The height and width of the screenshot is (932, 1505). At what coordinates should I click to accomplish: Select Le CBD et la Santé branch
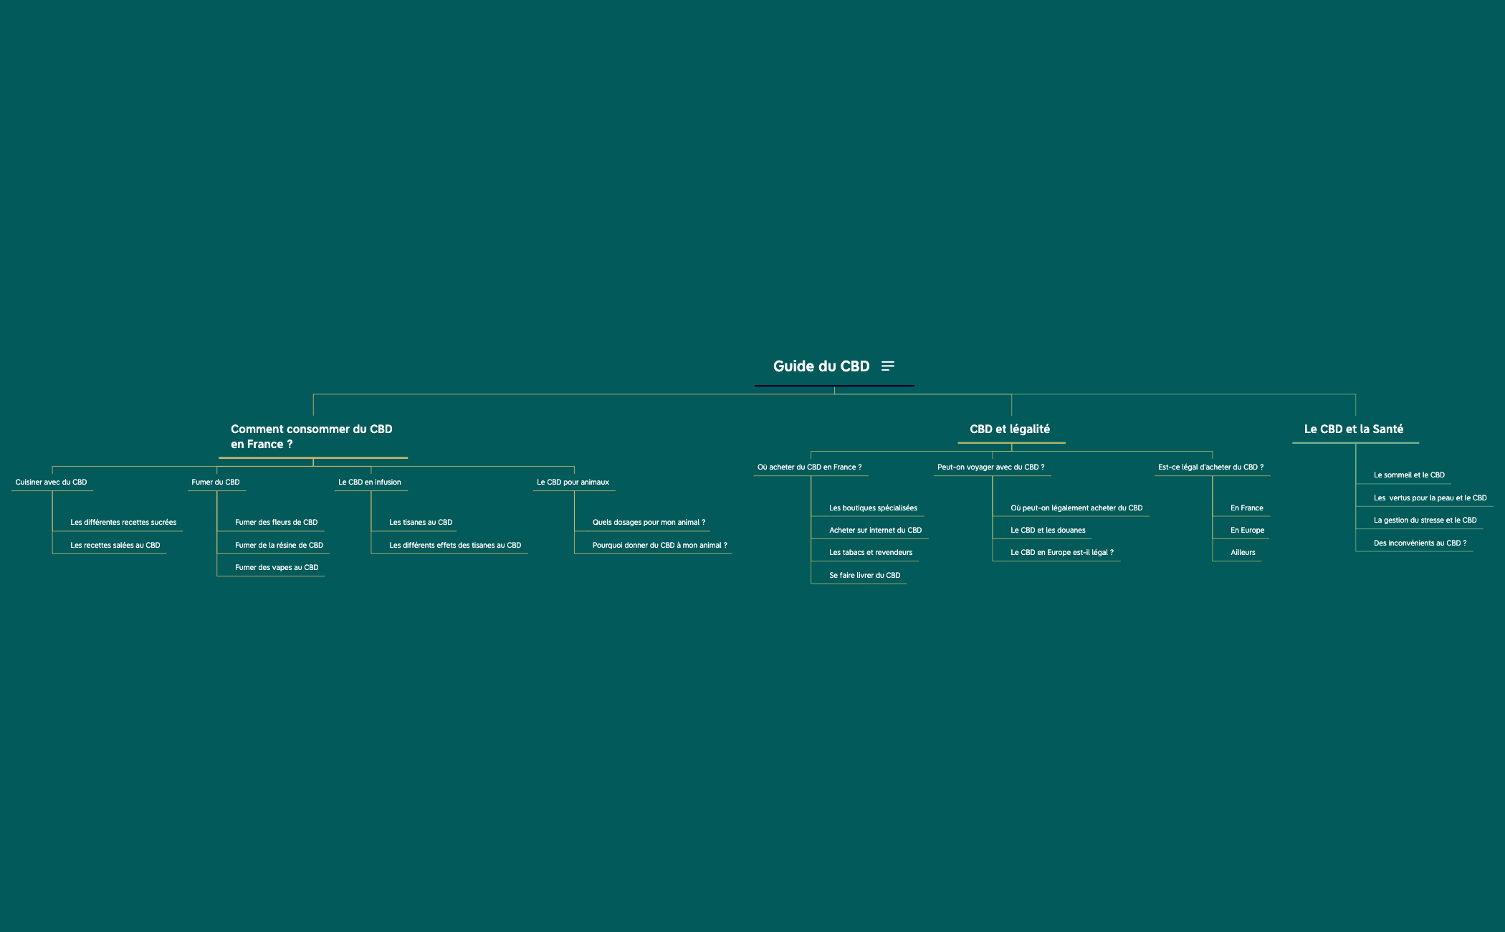click(x=1353, y=429)
